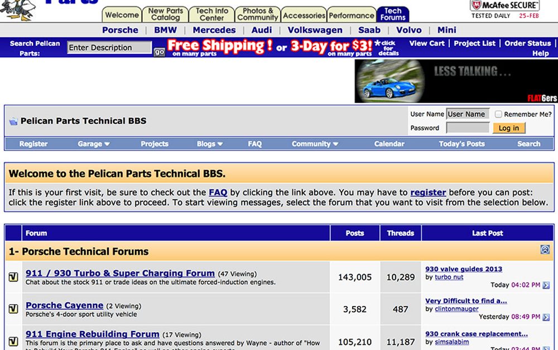
Task: Switch to the Photos & Community tab
Action: pos(257,13)
